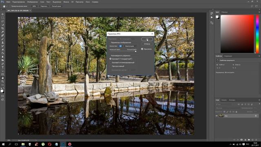Open the Наилучшее quality dropdown
This screenshot has height=147, width=261.
click(130, 46)
